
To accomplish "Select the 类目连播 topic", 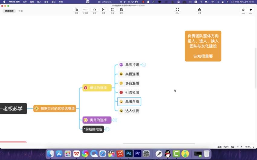I will 129,74.
